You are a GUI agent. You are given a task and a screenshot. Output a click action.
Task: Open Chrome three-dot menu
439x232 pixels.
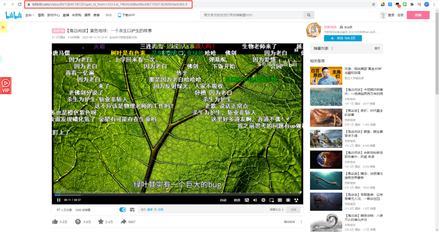pos(434,4)
